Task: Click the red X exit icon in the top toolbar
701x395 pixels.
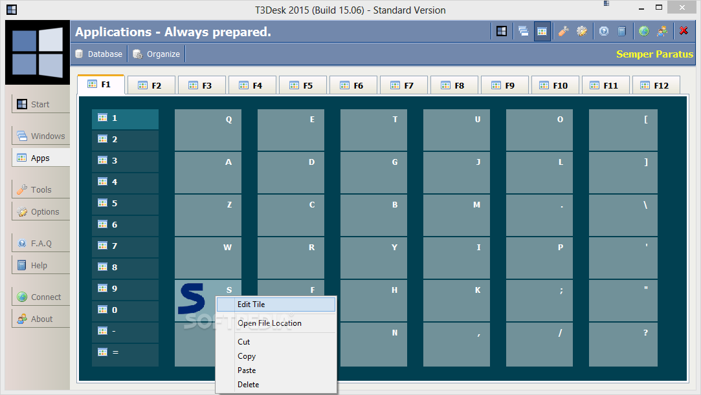Action: [684, 31]
